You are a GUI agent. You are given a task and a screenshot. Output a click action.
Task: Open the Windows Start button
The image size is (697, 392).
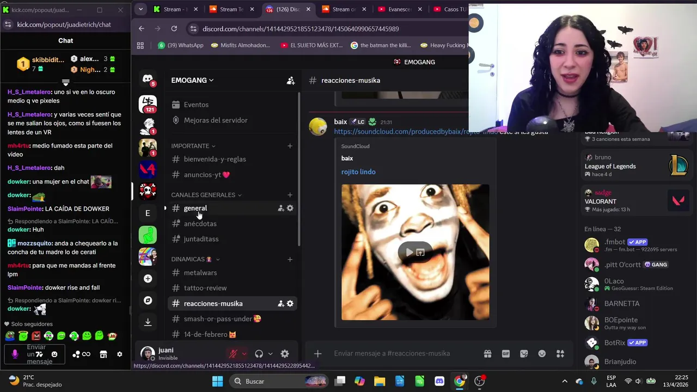[x=217, y=381]
